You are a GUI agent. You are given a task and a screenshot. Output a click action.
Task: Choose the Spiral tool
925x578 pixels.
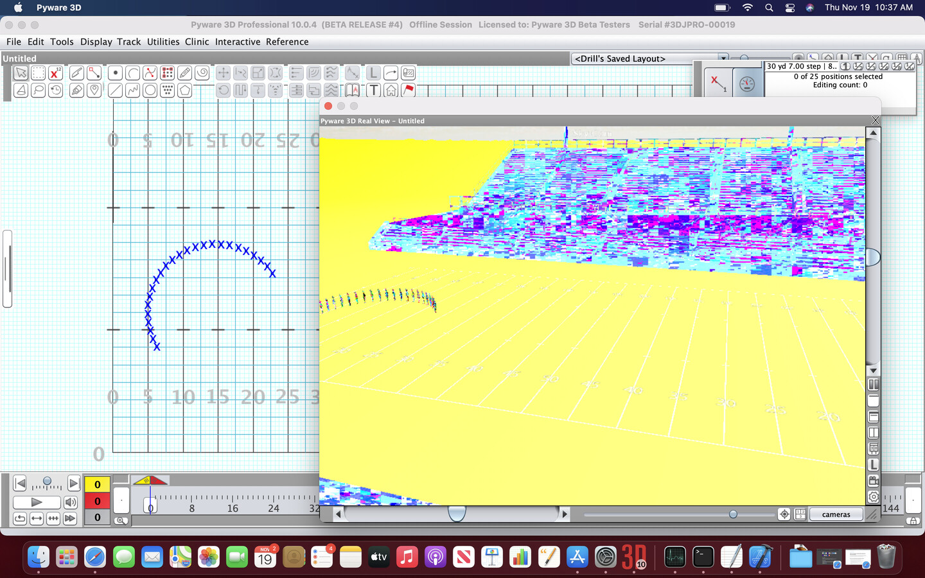click(x=202, y=73)
